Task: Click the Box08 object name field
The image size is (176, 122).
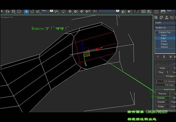Action: pyautogui.click(x=165, y=23)
